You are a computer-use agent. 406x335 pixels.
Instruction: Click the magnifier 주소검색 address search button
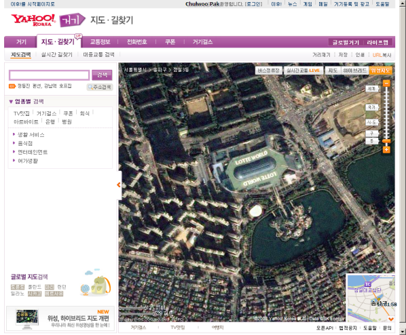(100, 87)
